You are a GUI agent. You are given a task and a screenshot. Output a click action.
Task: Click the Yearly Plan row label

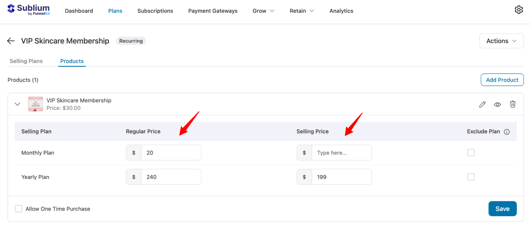pyautogui.click(x=35, y=177)
